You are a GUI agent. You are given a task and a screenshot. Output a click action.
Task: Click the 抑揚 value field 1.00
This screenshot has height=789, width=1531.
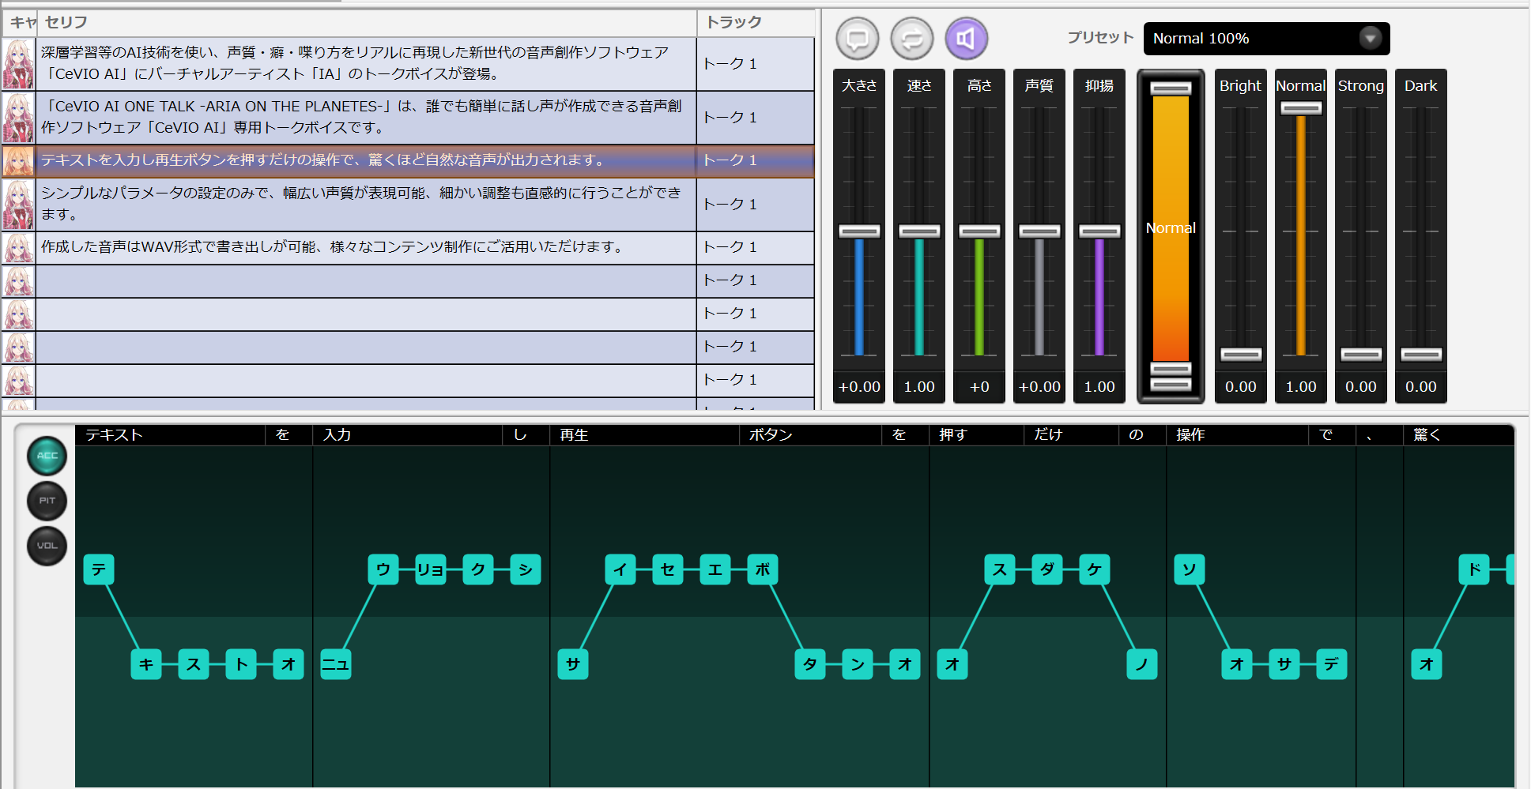1099,387
